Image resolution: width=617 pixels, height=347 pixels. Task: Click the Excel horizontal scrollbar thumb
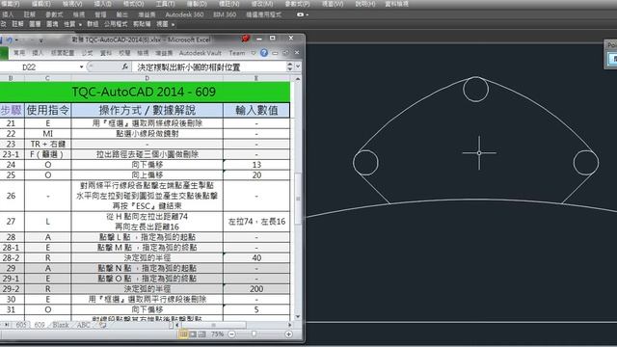coord(213,325)
